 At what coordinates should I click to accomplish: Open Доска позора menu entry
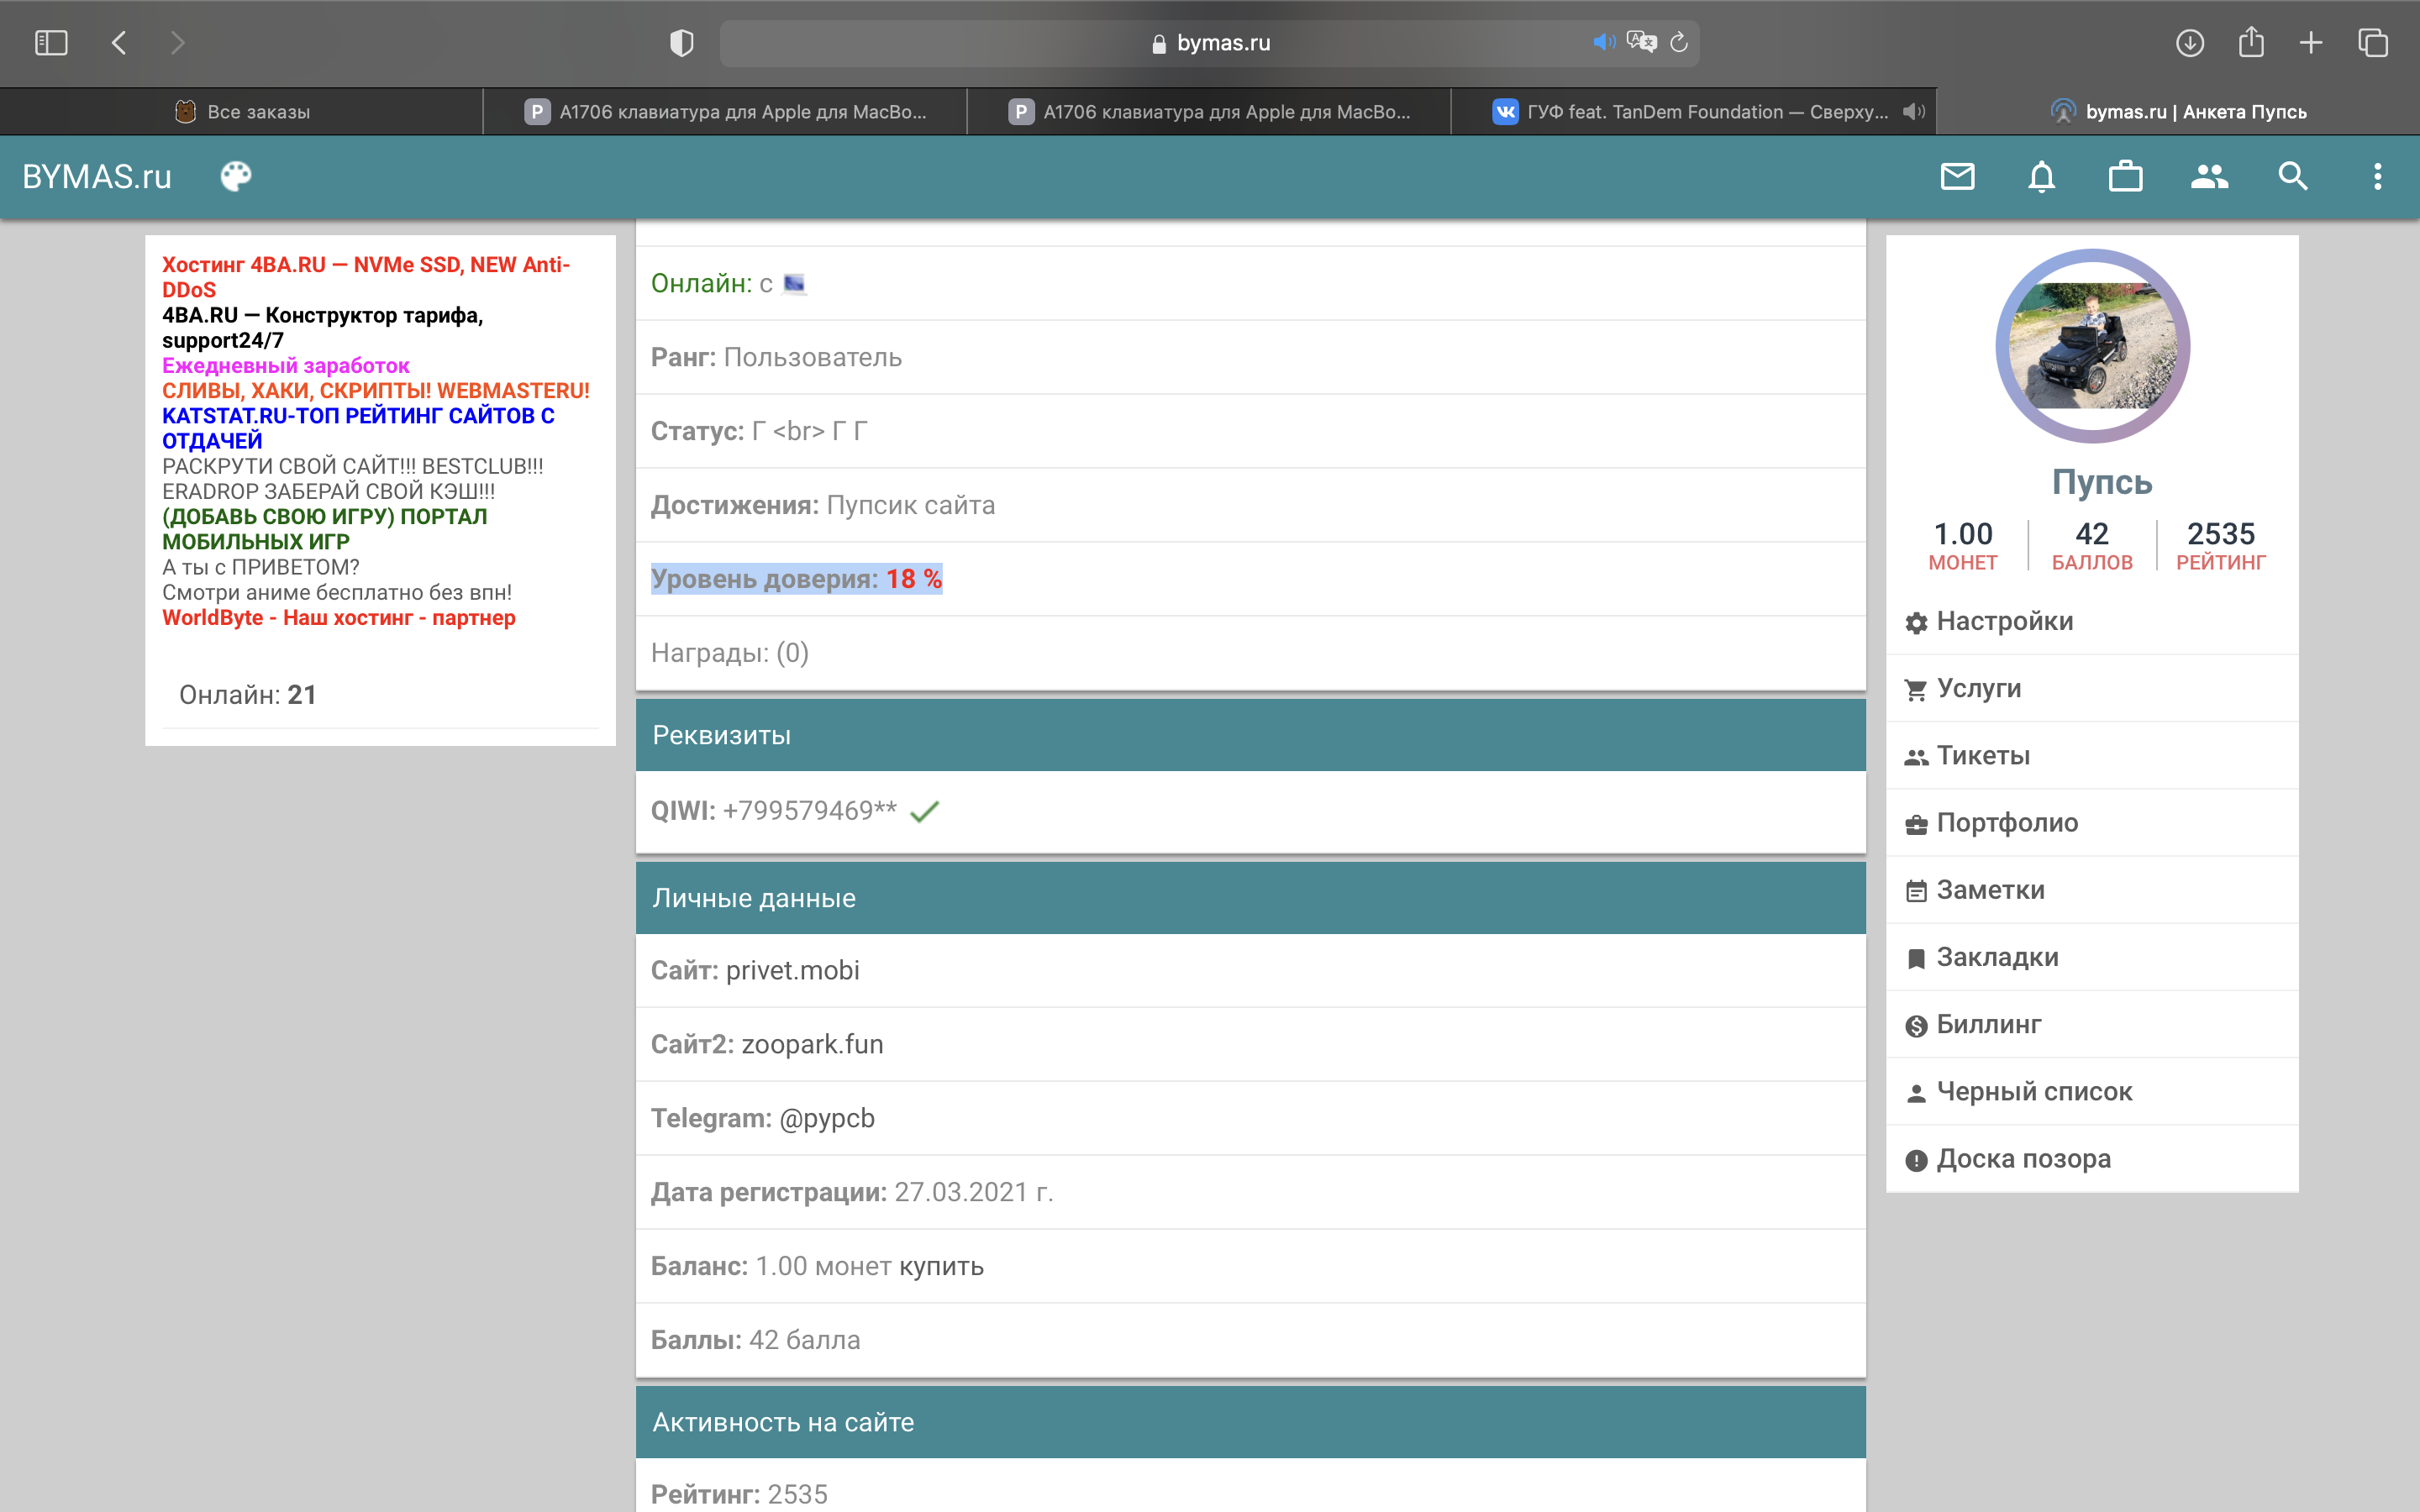click(x=2023, y=1159)
